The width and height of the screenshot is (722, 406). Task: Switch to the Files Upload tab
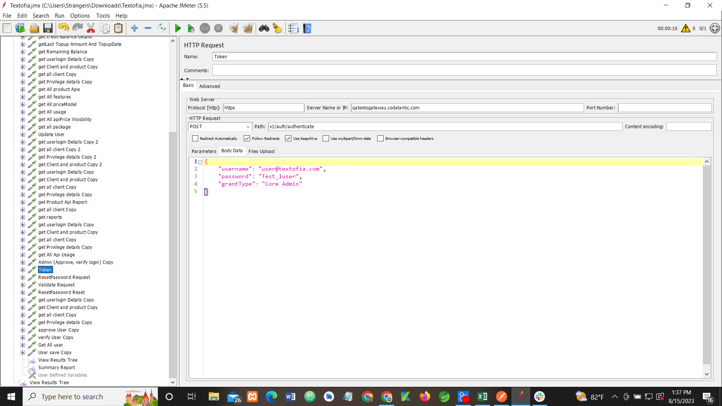click(x=261, y=151)
